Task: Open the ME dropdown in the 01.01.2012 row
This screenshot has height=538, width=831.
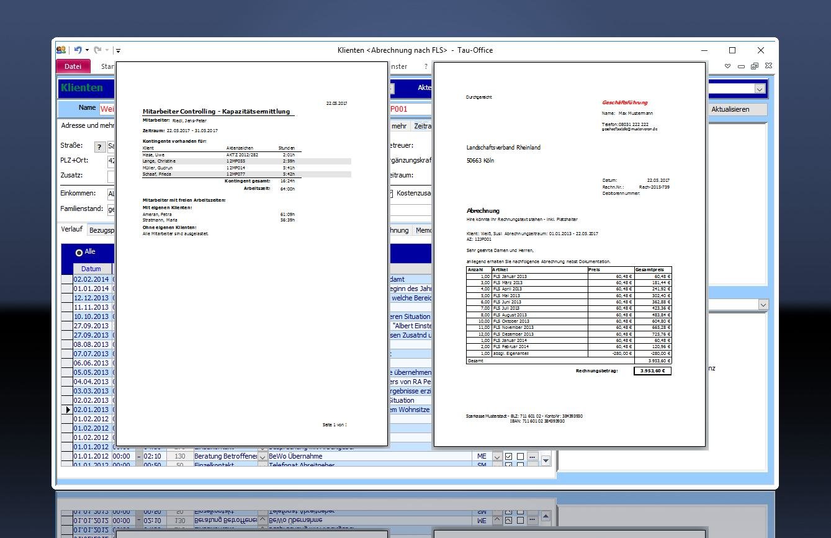Action: click(x=496, y=457)
